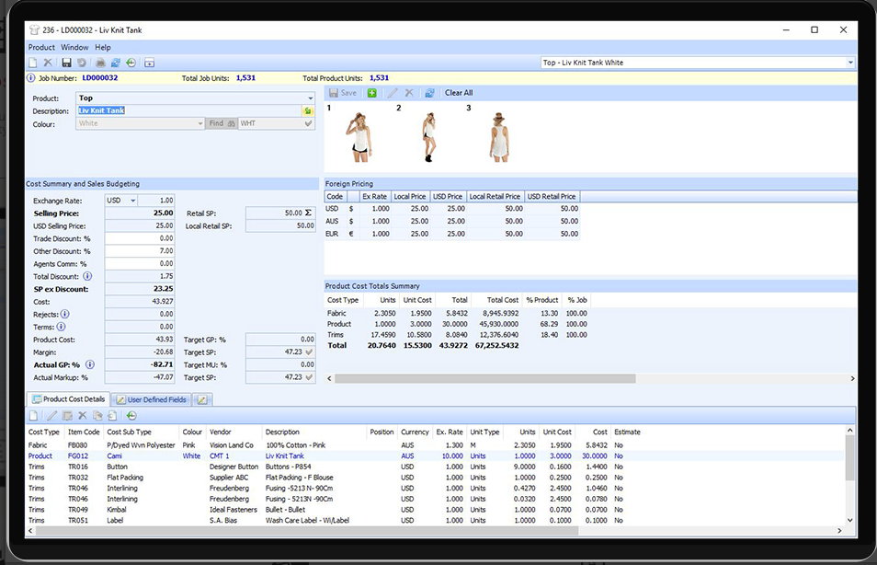Switch to User Defined Fields tab
Image resolution: width=877 pixels, height=565 pixels.
pos(152,399)
